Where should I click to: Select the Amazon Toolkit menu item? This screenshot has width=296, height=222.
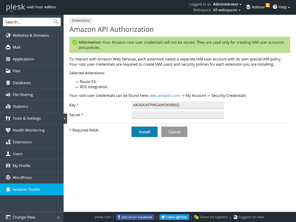click(32, 189)
